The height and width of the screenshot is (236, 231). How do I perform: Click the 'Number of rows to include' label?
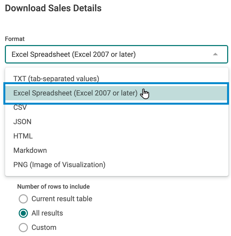(x=54, y=187)
